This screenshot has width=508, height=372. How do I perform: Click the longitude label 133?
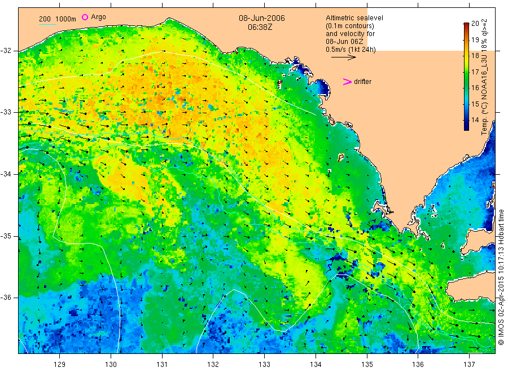(x=264, y=365)
